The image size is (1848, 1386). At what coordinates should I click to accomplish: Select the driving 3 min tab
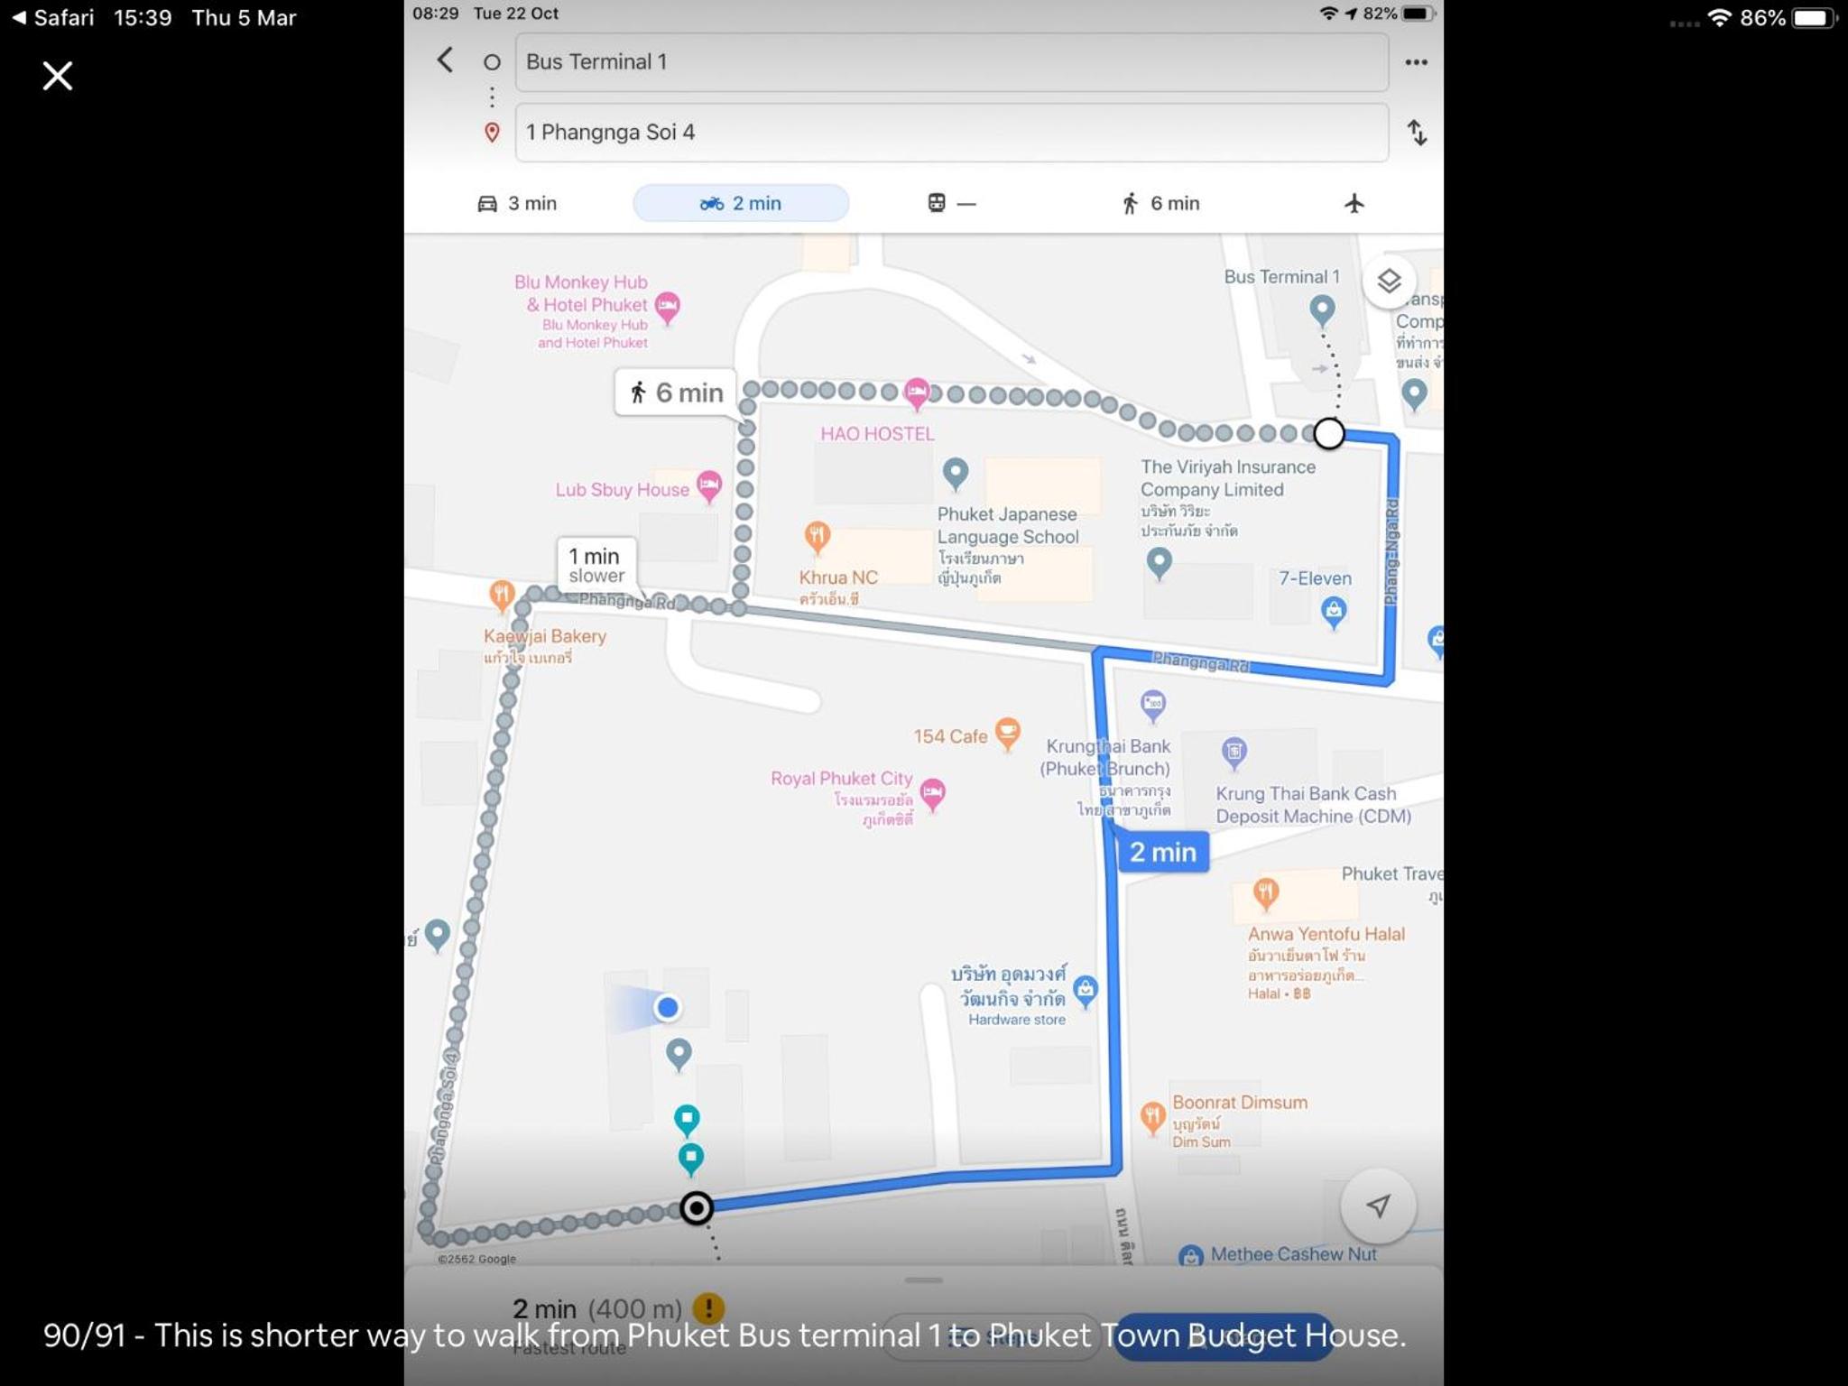coord(517,203)
